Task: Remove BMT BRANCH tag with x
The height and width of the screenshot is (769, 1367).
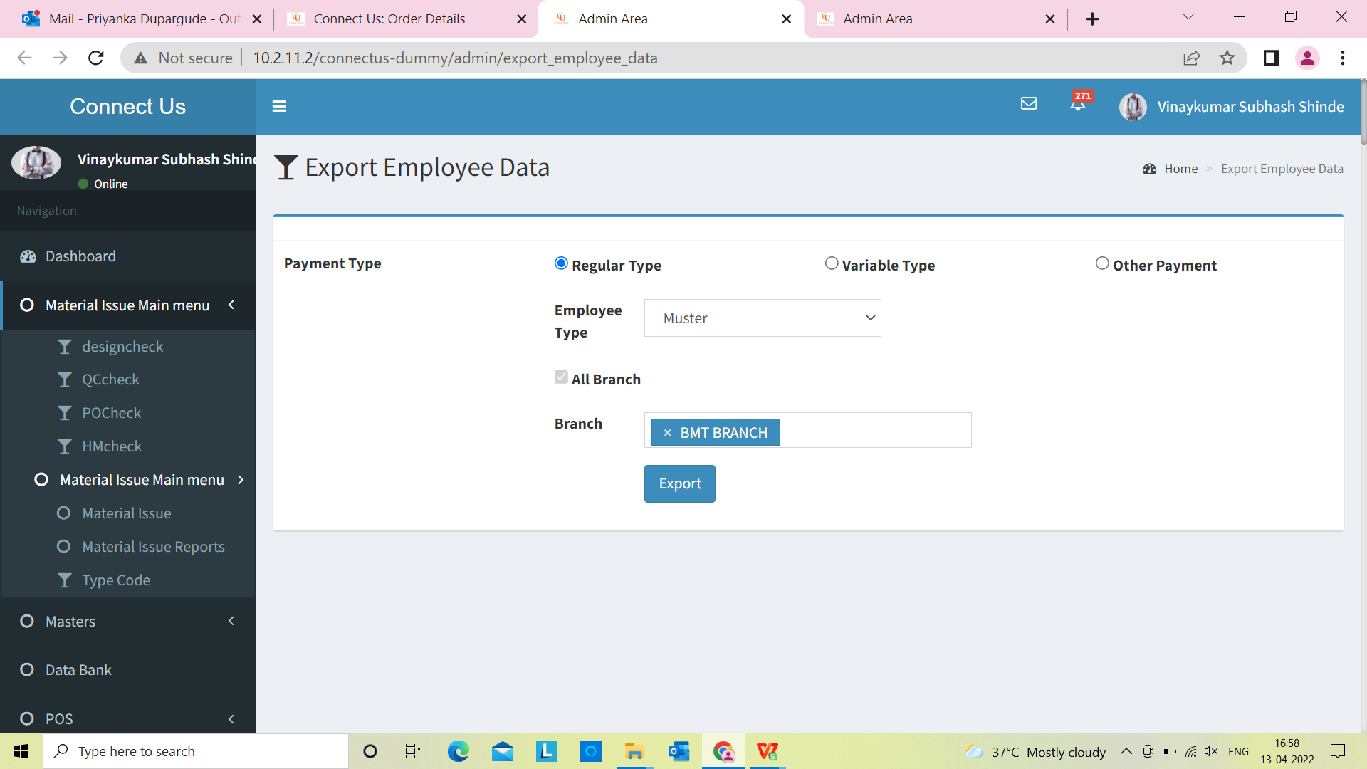Action: [667, 433]
